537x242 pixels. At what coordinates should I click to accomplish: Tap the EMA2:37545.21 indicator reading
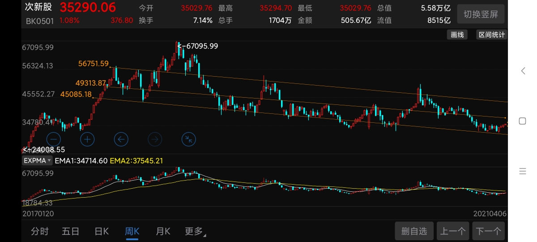coord(136,160)
